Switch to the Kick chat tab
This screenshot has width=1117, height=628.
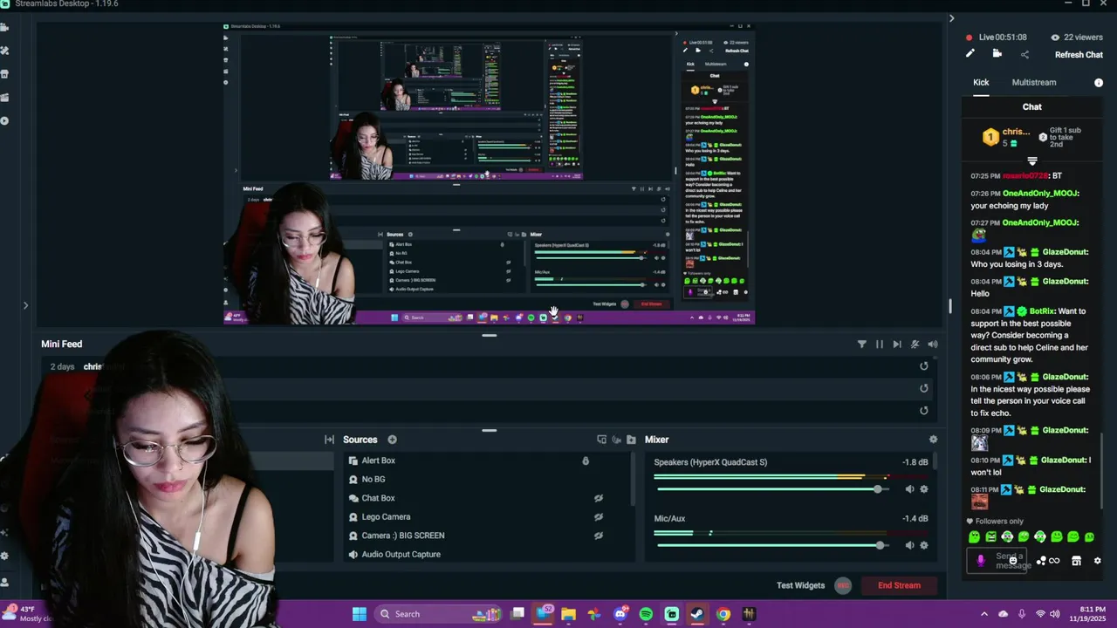[x=981, y=82]
